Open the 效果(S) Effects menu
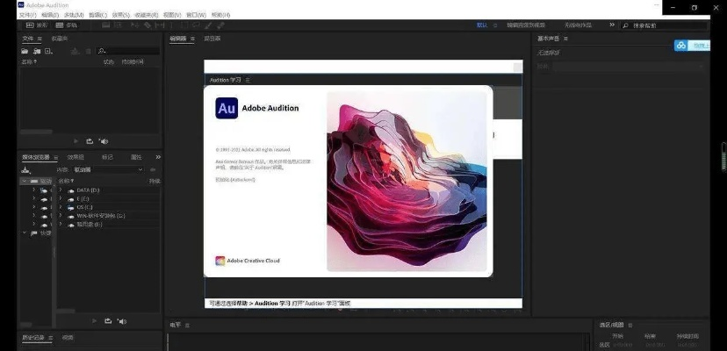 [119, 15]
